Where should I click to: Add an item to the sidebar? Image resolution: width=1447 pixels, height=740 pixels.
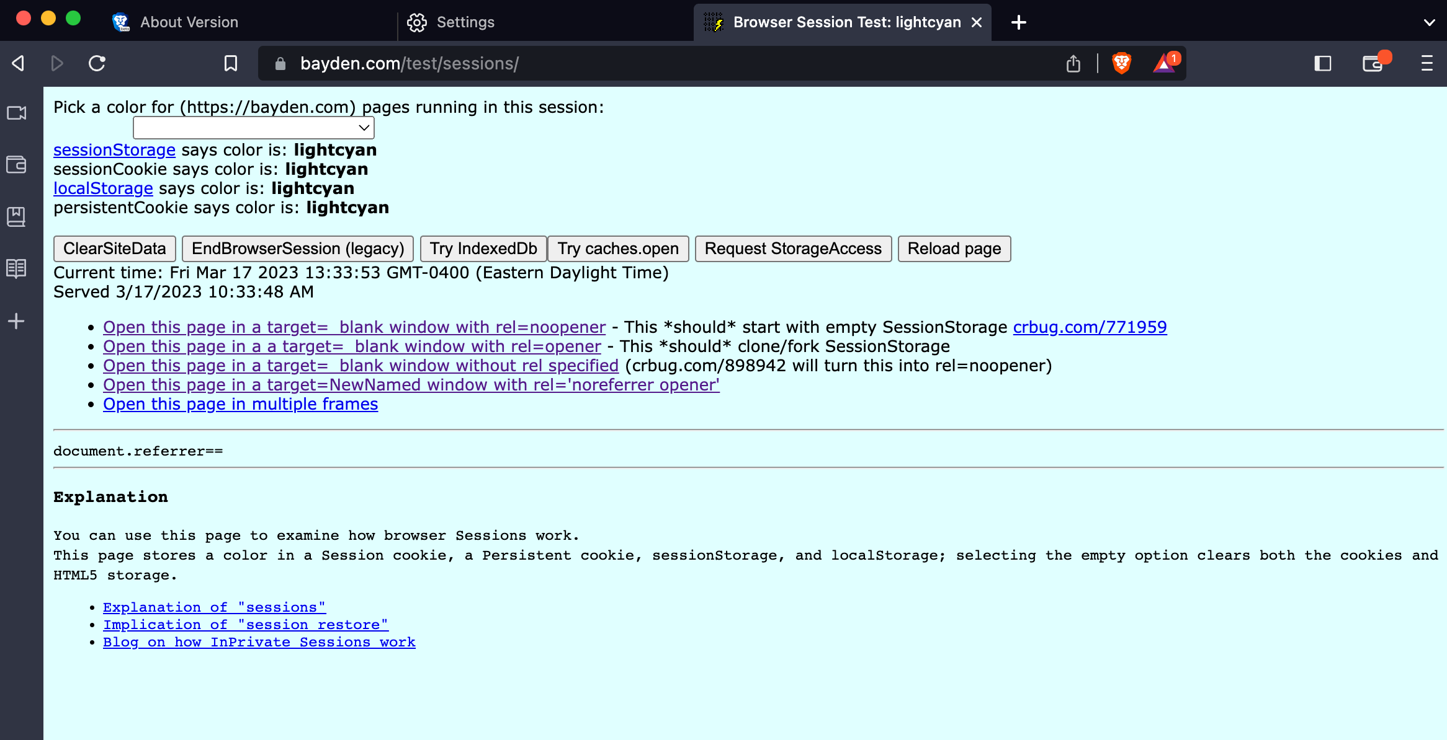click(x=17, y=321)
